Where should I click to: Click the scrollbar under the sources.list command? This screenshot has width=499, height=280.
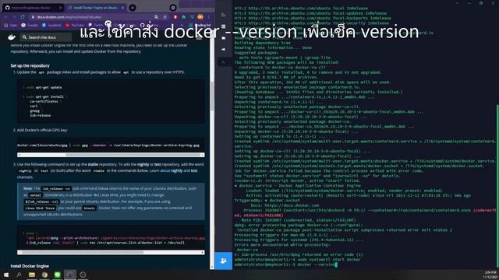tap(111, 252)
